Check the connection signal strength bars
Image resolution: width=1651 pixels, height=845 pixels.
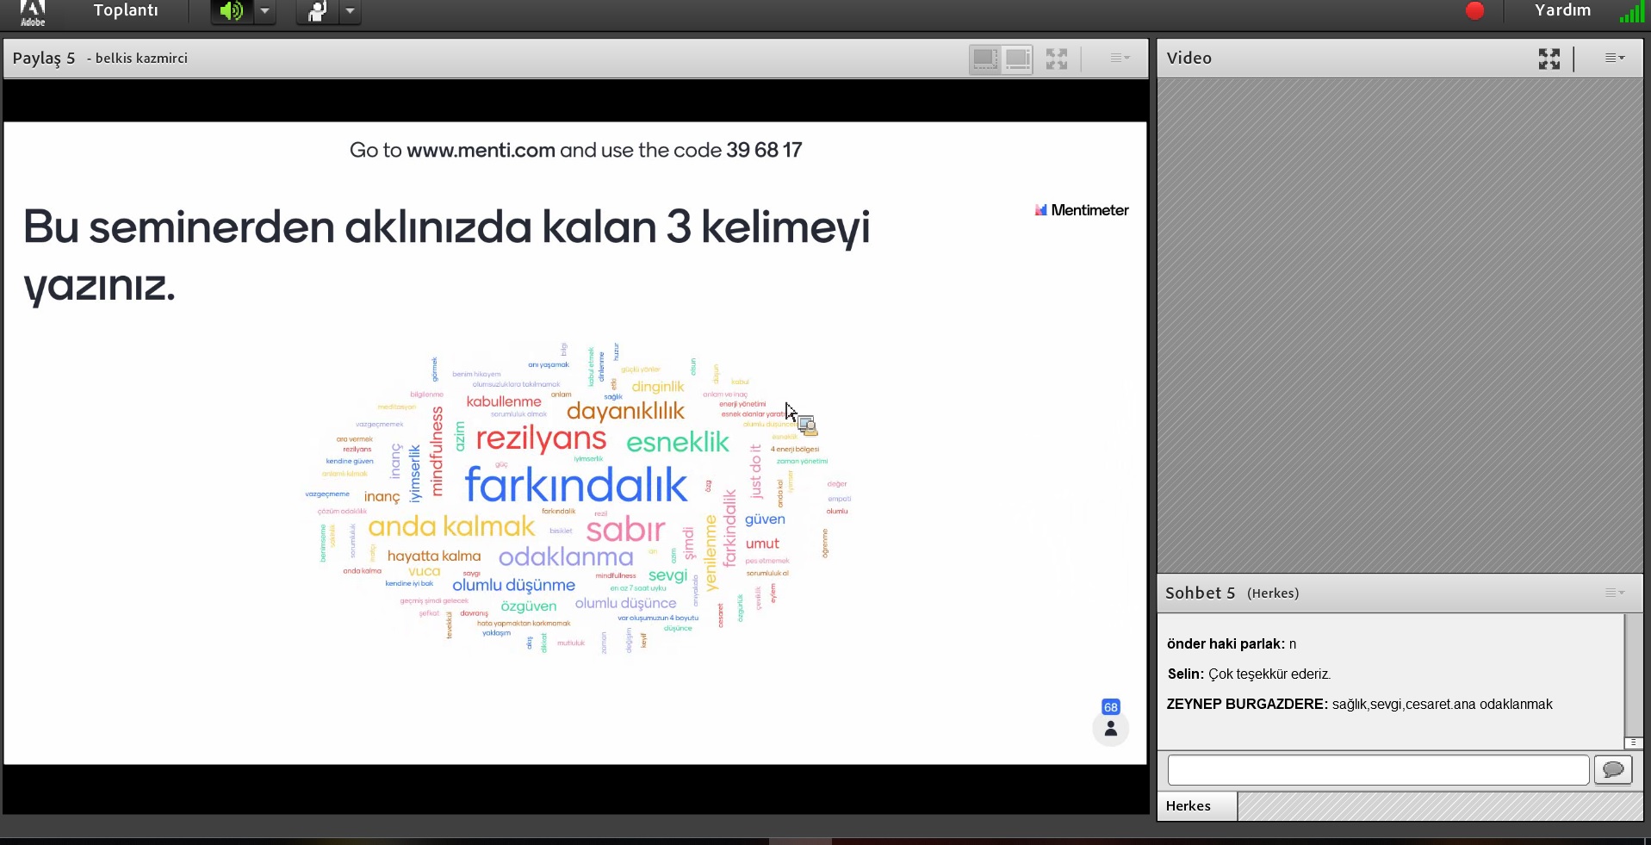point(1630,12)
